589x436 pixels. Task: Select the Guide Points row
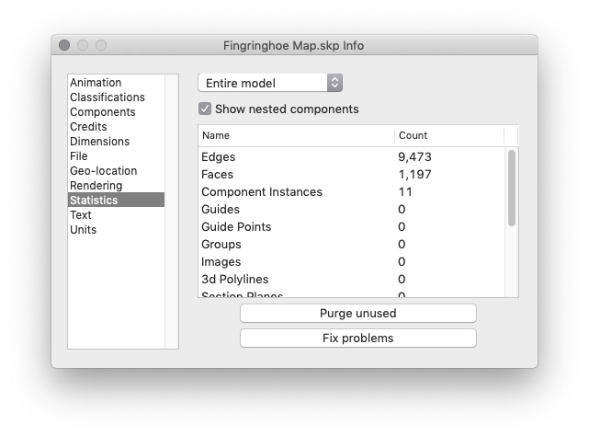pyautogui.click(x=352, y=227)
